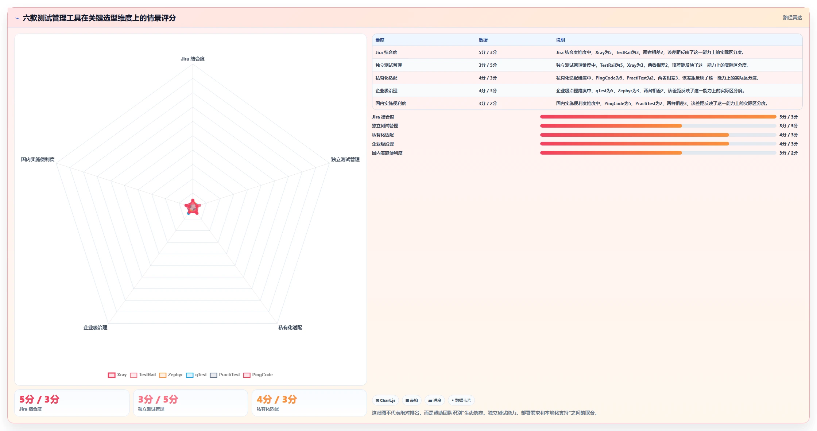This screenshot has width=817, height=431.
Task: Click the icon before the chart title
Action: click(17, 18)
